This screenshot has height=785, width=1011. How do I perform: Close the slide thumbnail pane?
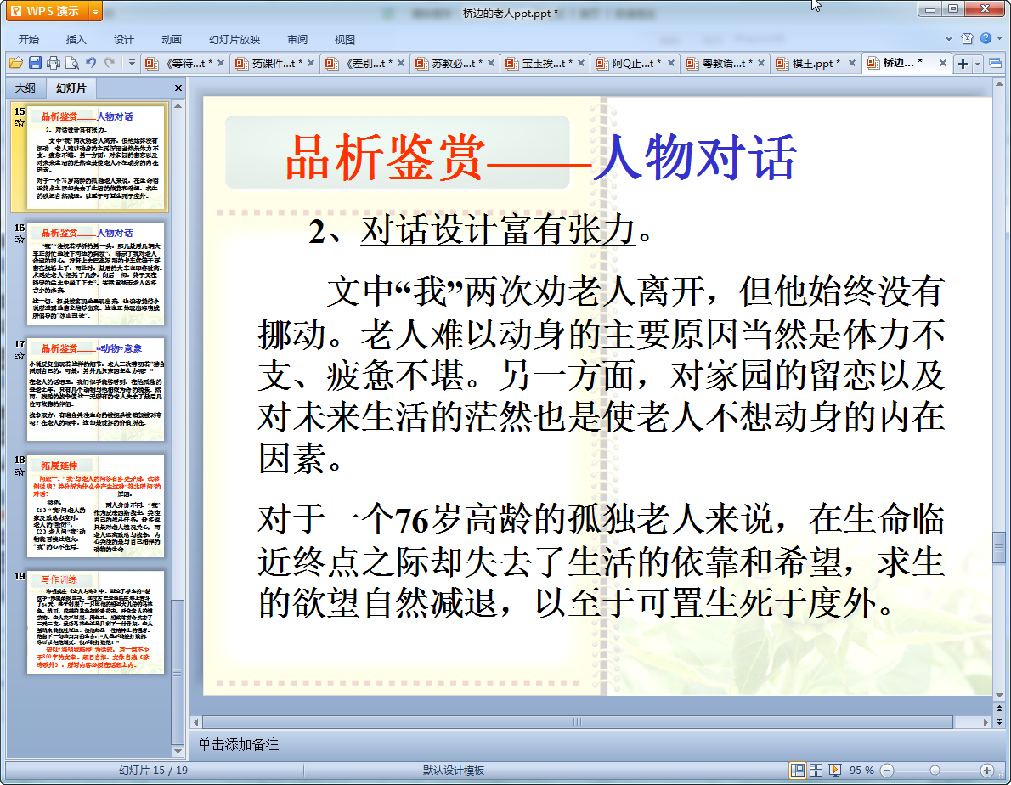[178, 88]
